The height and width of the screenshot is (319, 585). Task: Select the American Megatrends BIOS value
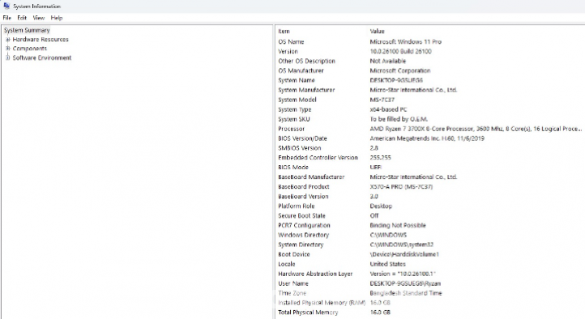(x=427, y=138)
